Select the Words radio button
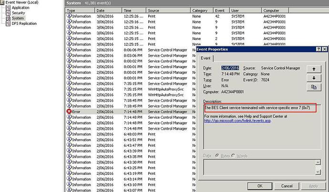Viewport: 329px width, 192px height. 233,156
